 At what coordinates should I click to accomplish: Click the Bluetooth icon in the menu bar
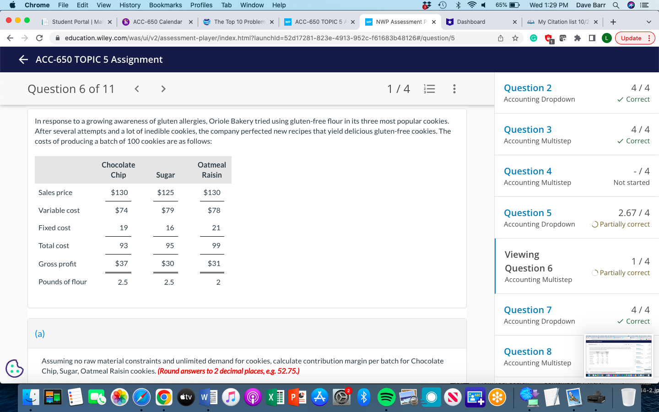pyautogui.click(x=458, y=5)
